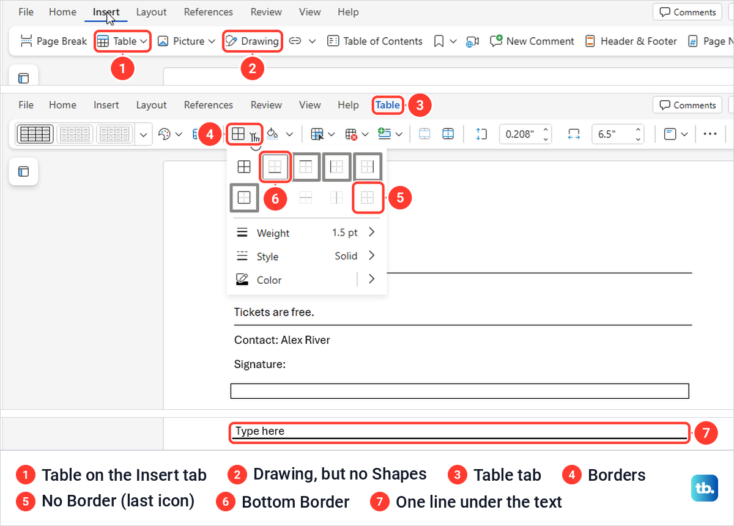Choose the first dark-bordered table style thumbnail
The image size is (734, 526).
click(35, 134)
